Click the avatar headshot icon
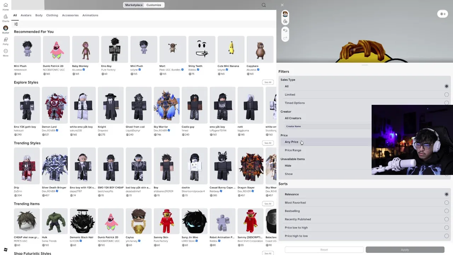453x255 pixels. pos(285,14)
